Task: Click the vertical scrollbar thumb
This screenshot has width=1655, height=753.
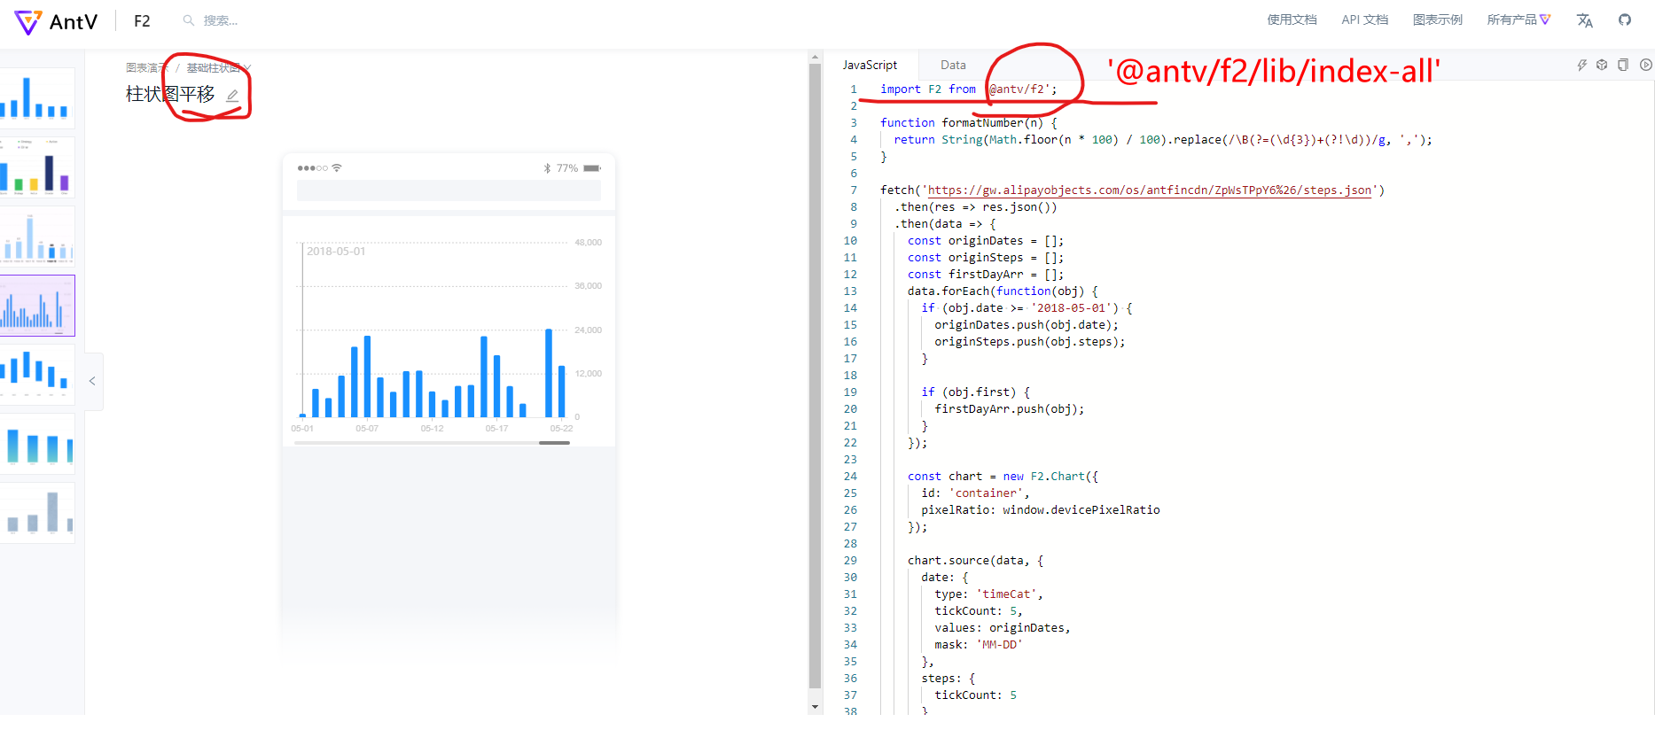Action: point(815,376)
